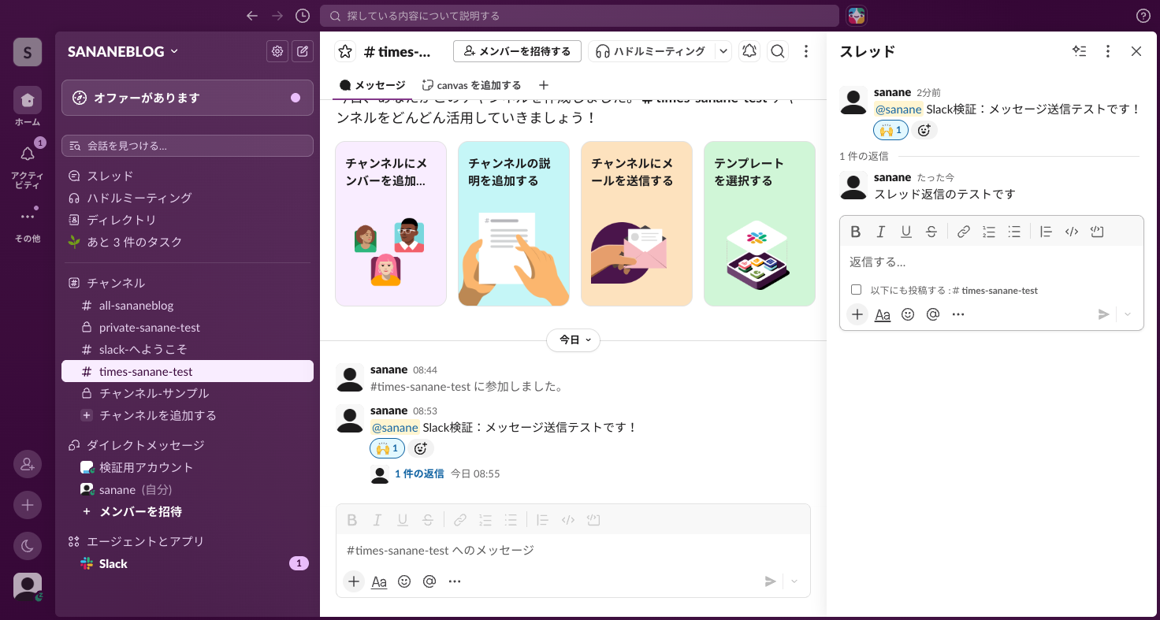Click チャンネルを追加する
Image resolution: width=1160 pixels, height=620 pixels.
click(188, 415)
